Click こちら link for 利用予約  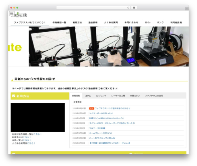click(27, 137)
